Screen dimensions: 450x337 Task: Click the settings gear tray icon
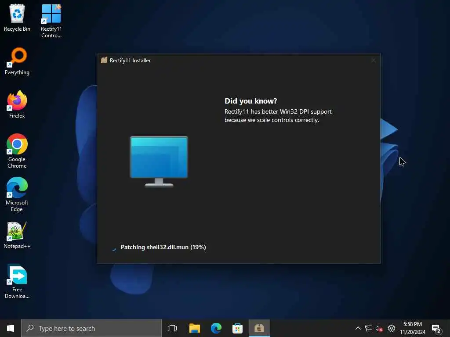coord(391,328)
